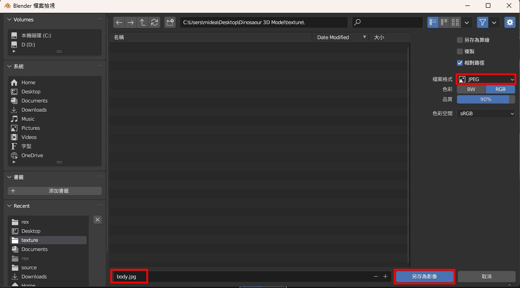520x288 pixels.
Task: Click the body.jpg filename field
Action: pyautogui.click(x=242, y=277)
